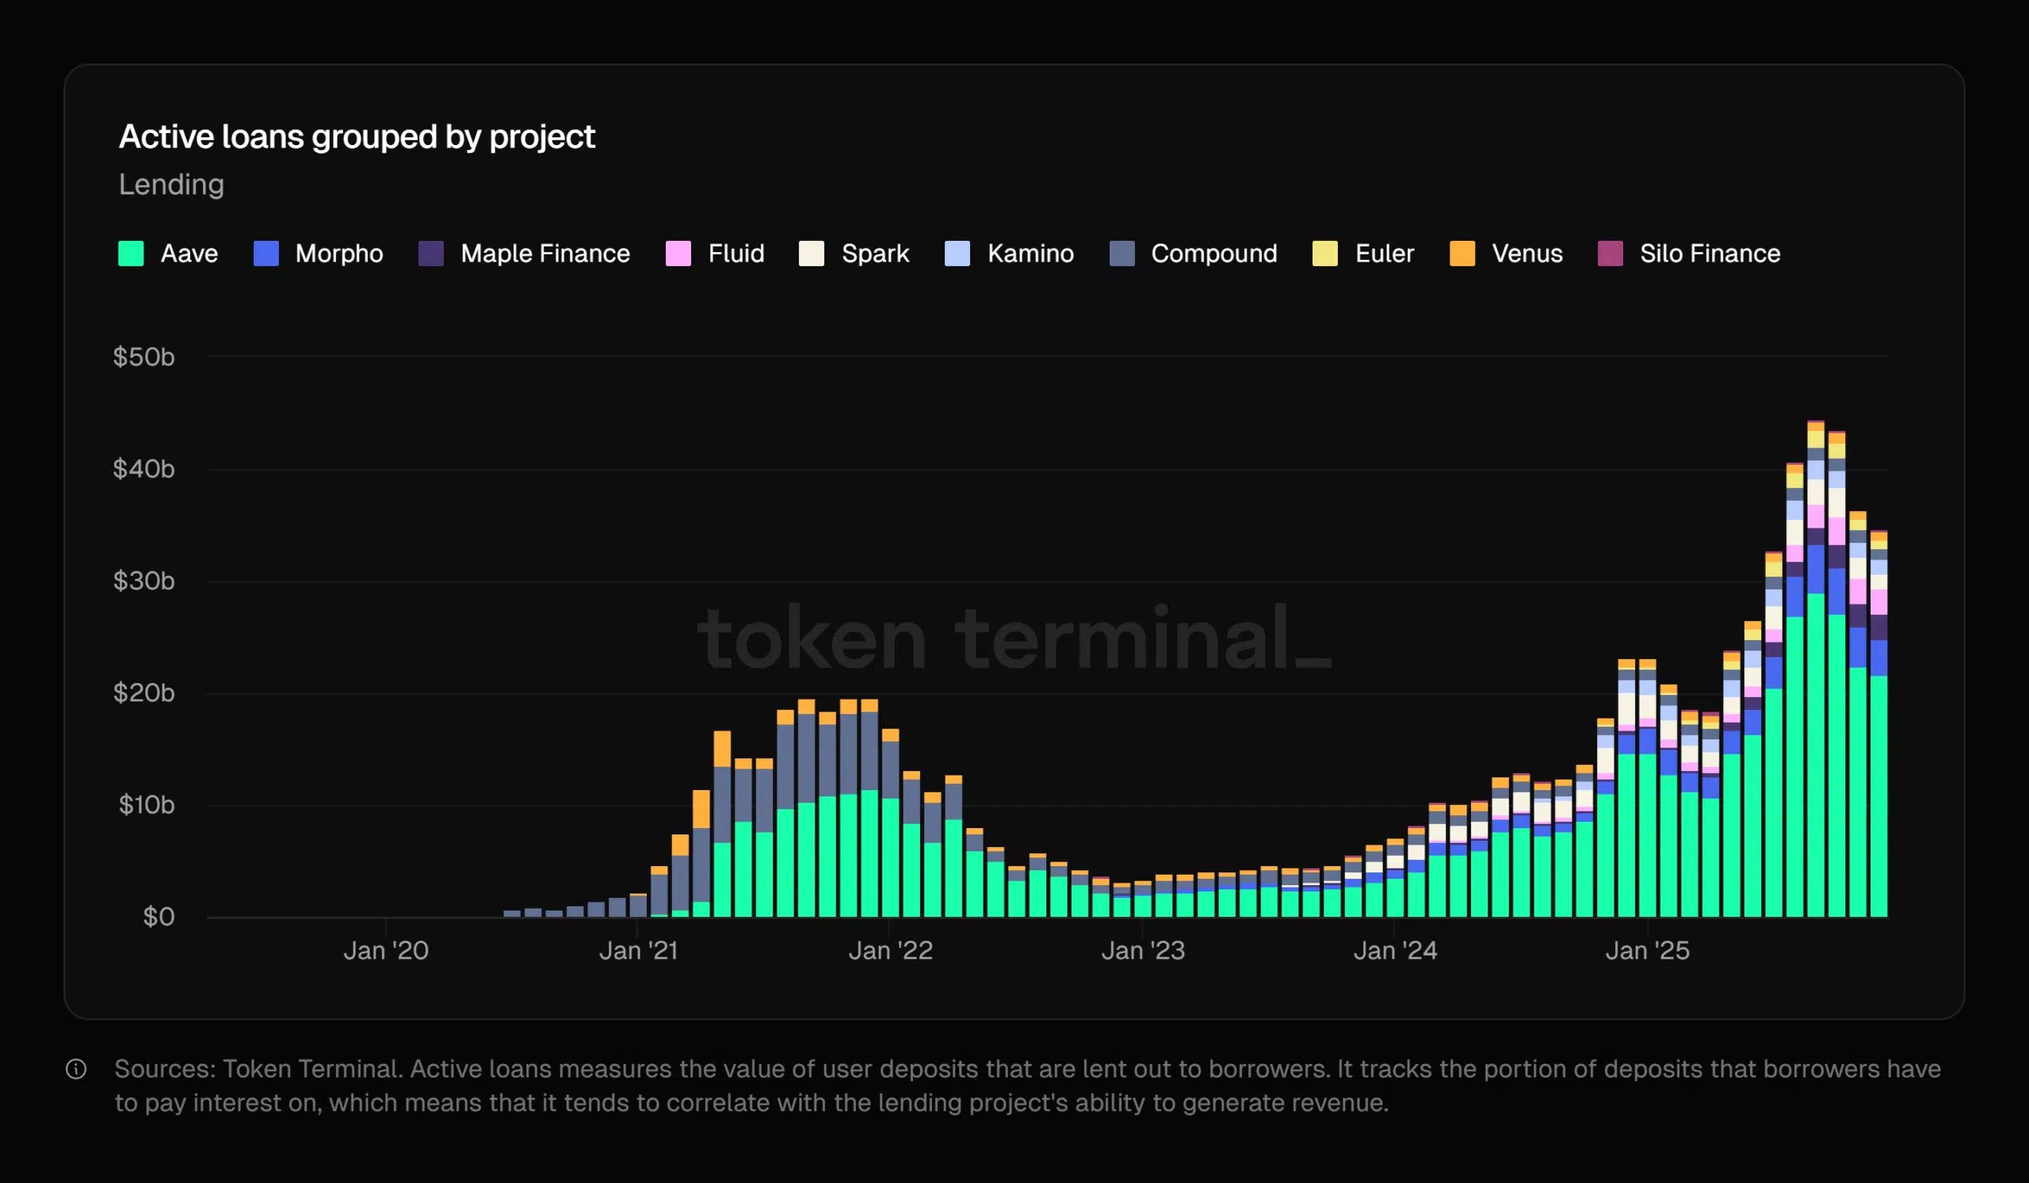Click the Venus orange legend swatch
Image resolution: width=2029 pixels, height=1183 pixels.
click(1462, 254)
